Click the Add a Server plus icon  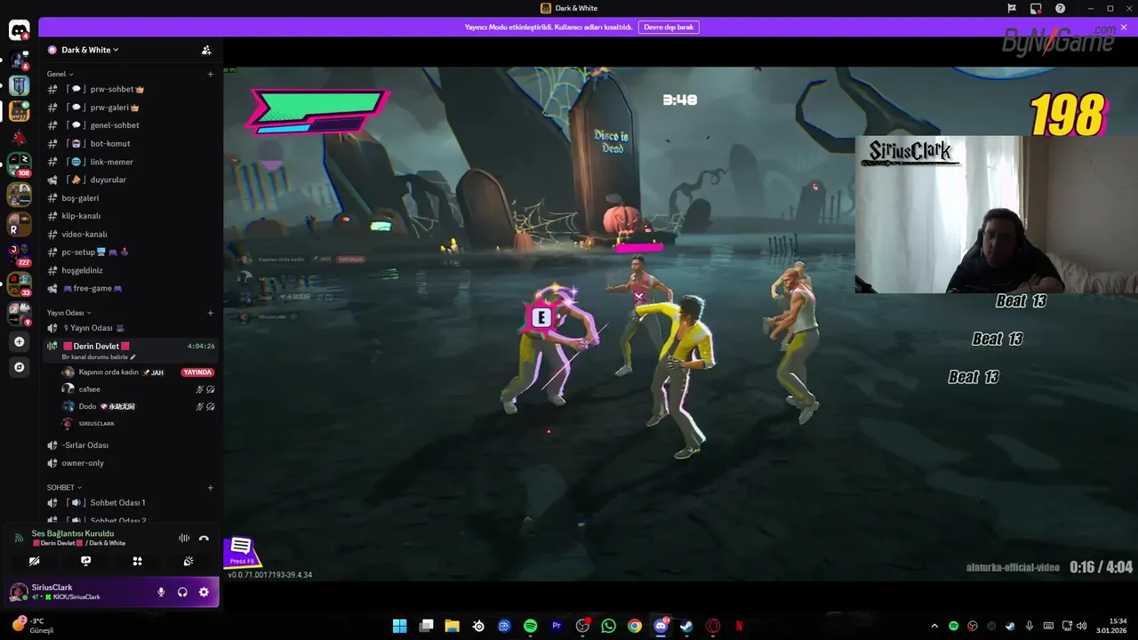click(x=19, y=341)
